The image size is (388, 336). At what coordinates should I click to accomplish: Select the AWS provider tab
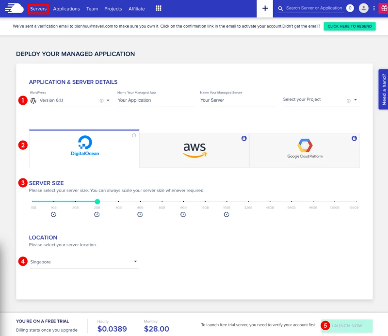(194, 150)
